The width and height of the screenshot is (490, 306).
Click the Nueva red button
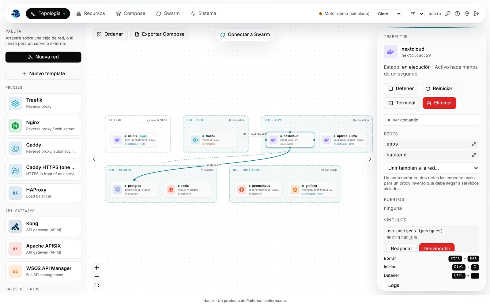coord(43,57)
